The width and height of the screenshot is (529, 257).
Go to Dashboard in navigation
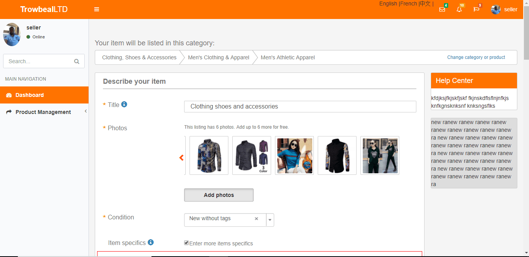(x=44, y=95)
